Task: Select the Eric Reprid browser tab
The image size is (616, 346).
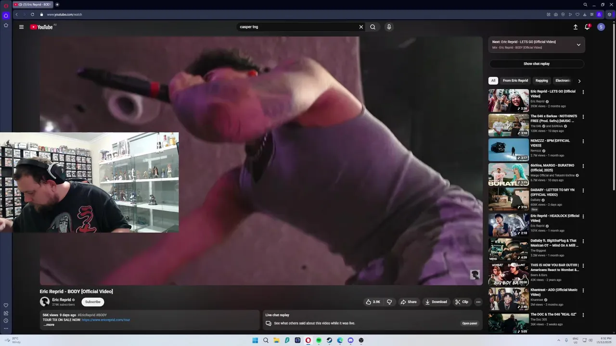Action: coord(32,4)
